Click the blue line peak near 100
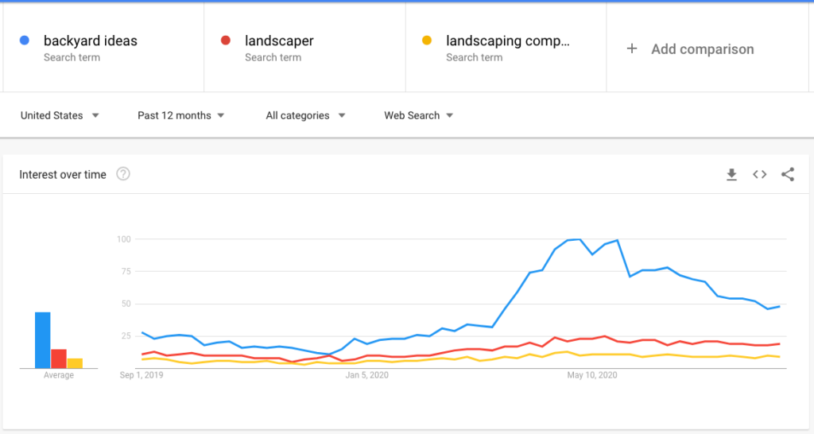The height and width of the screenshot is (434, 814). (579, 239)
